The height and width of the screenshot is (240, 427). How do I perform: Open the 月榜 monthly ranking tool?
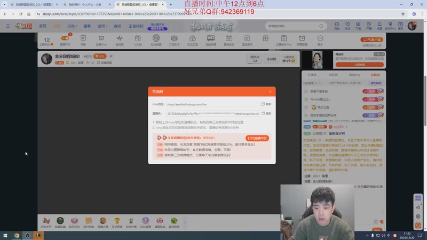click(x=83, y=40)
